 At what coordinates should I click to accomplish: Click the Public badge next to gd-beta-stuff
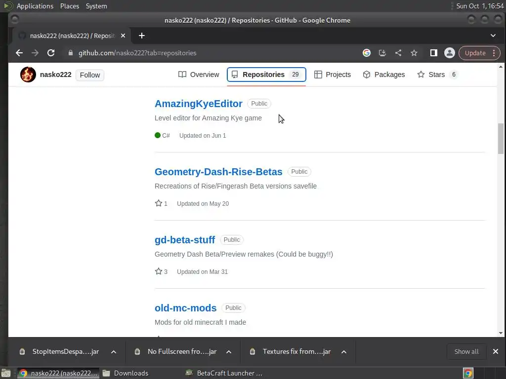(x=232, y=240)
